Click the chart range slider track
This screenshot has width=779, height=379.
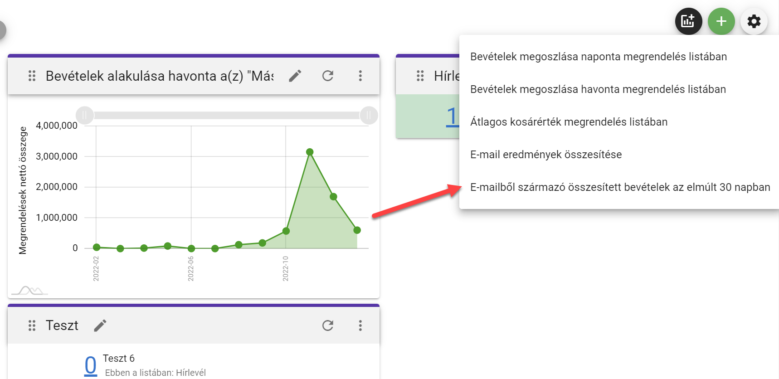227,116
